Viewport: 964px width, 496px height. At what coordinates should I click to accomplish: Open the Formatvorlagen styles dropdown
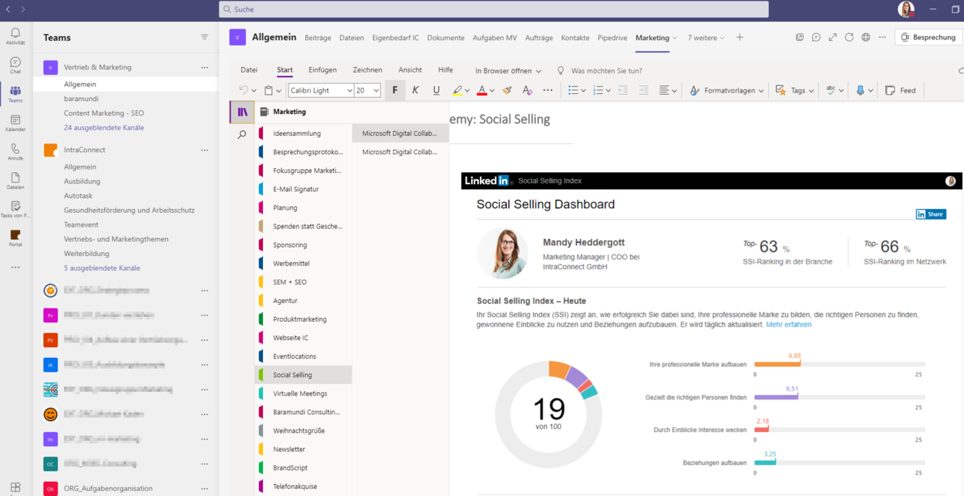tap(726, 90)
